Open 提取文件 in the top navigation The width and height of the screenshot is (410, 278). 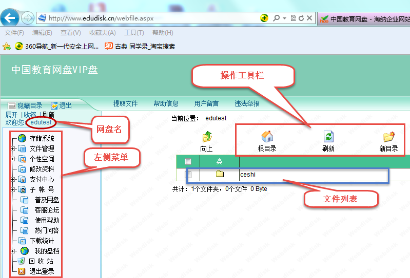coord(125,103)
